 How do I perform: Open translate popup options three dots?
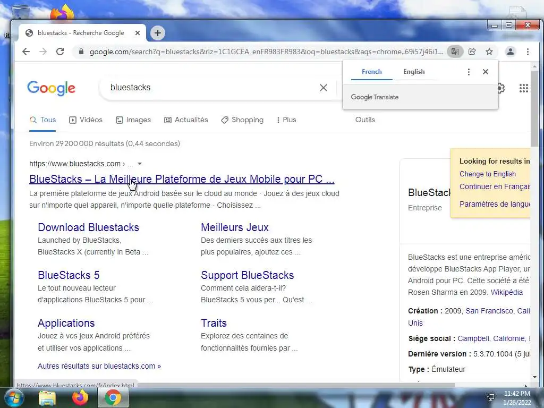pos(469,72)
